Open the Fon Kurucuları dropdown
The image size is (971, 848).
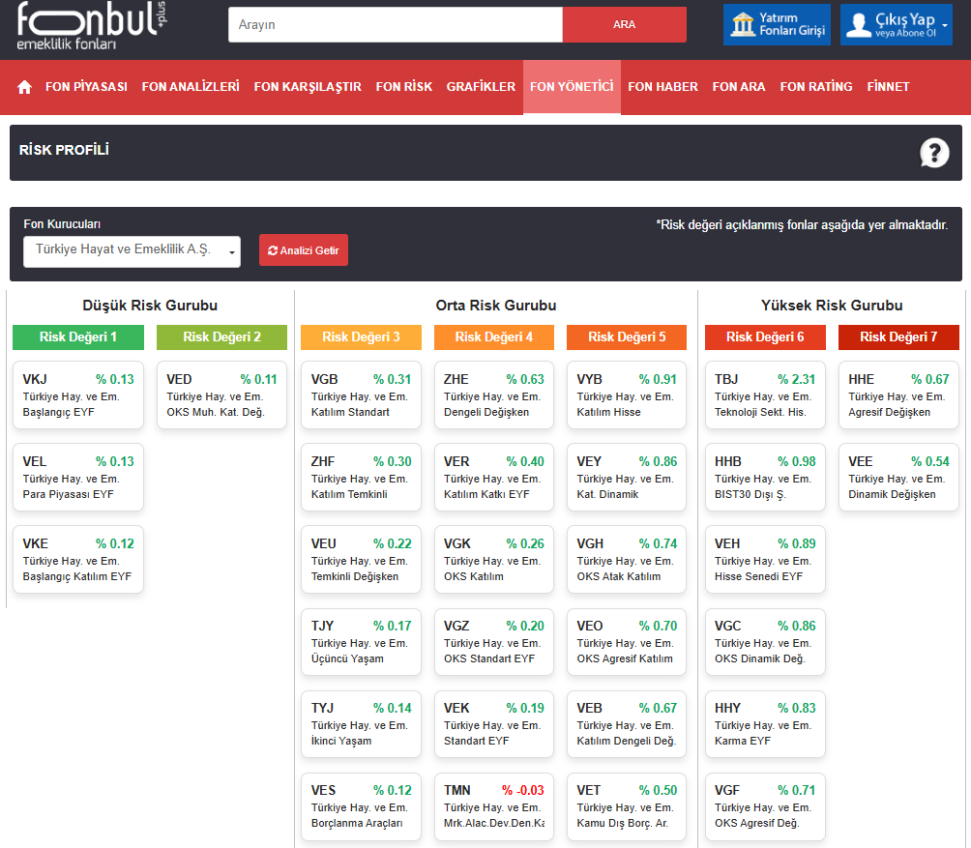coord(132,251)
